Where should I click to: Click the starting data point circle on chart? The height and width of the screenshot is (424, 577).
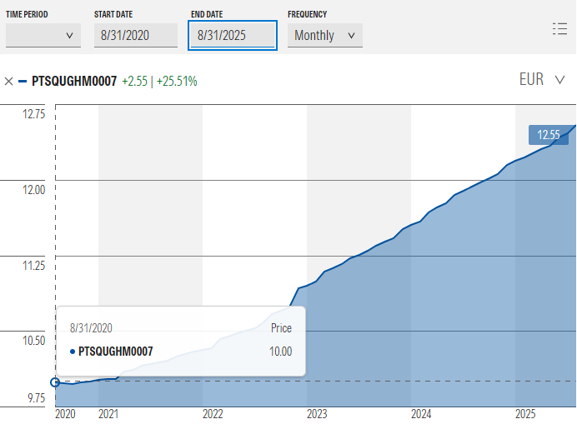pos(55,382)
